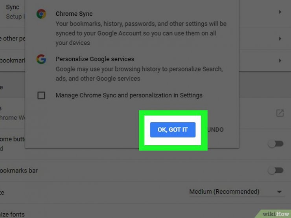Expand the Import bookmarks row arrow
Image resolution: width=291 pixels, height=218 pixels.
(280, 60)
